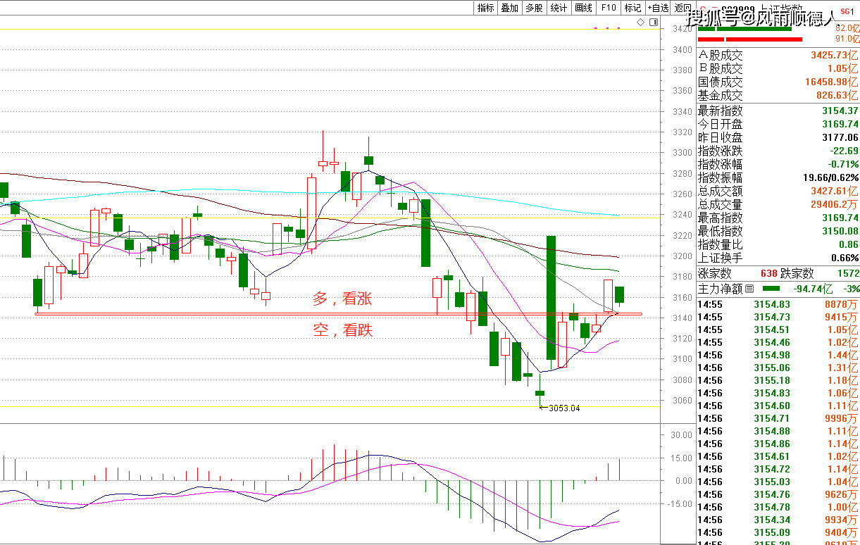Select the 3060 price axis label
The height and width of the screenshot is (545, 860).
(682, 401)
